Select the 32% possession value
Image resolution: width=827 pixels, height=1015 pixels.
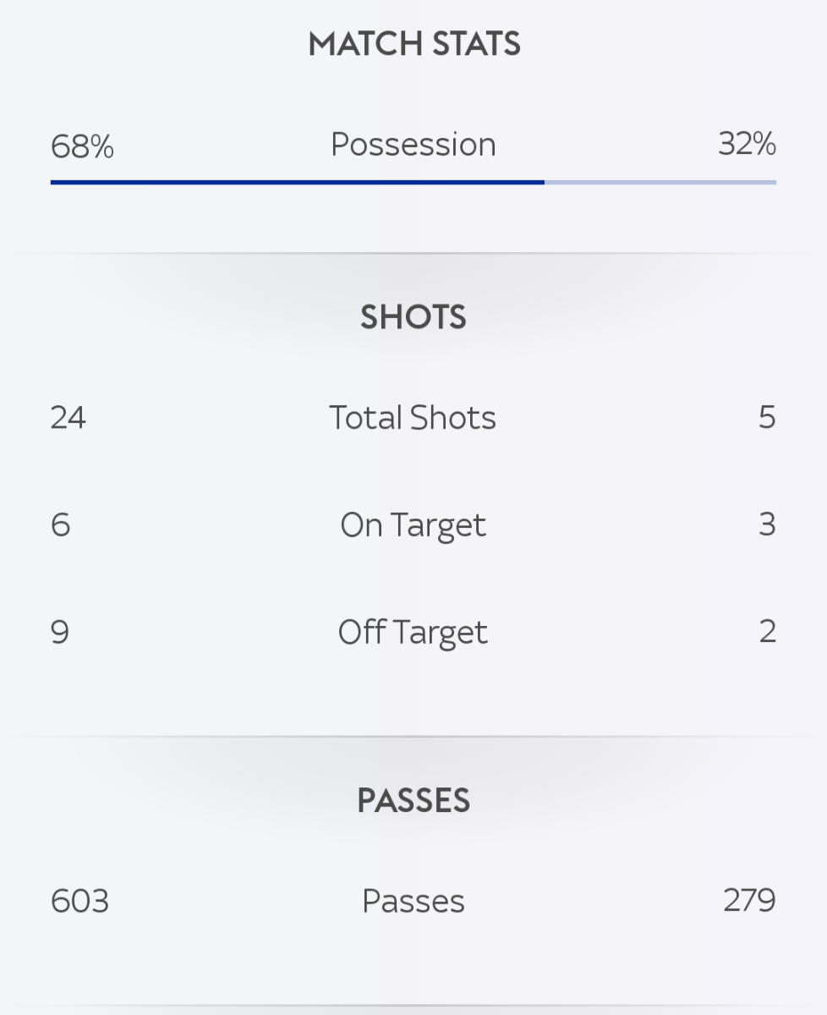747,145
